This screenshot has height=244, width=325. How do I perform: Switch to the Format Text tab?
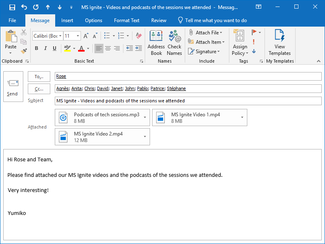(x=127, y=20)
